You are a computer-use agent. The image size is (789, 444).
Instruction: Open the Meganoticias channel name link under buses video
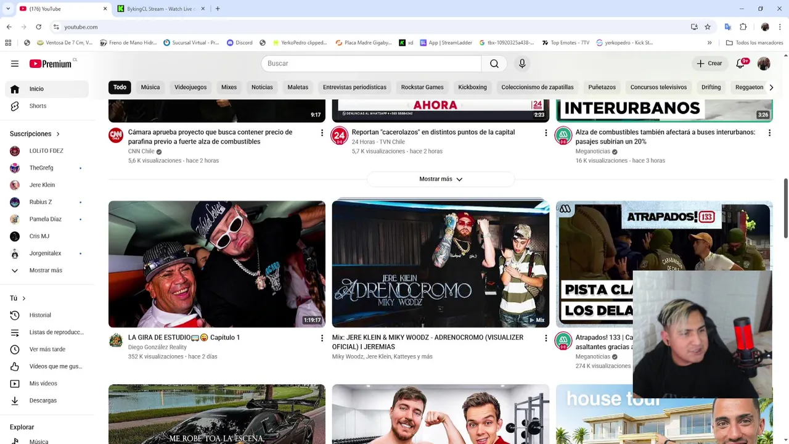coord(592,151)
